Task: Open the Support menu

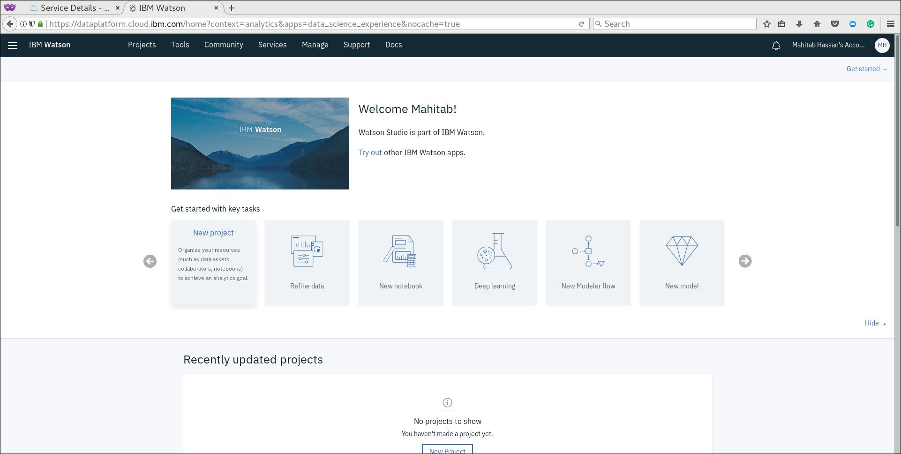Action: pyautogui.click(x=357, y=45)
